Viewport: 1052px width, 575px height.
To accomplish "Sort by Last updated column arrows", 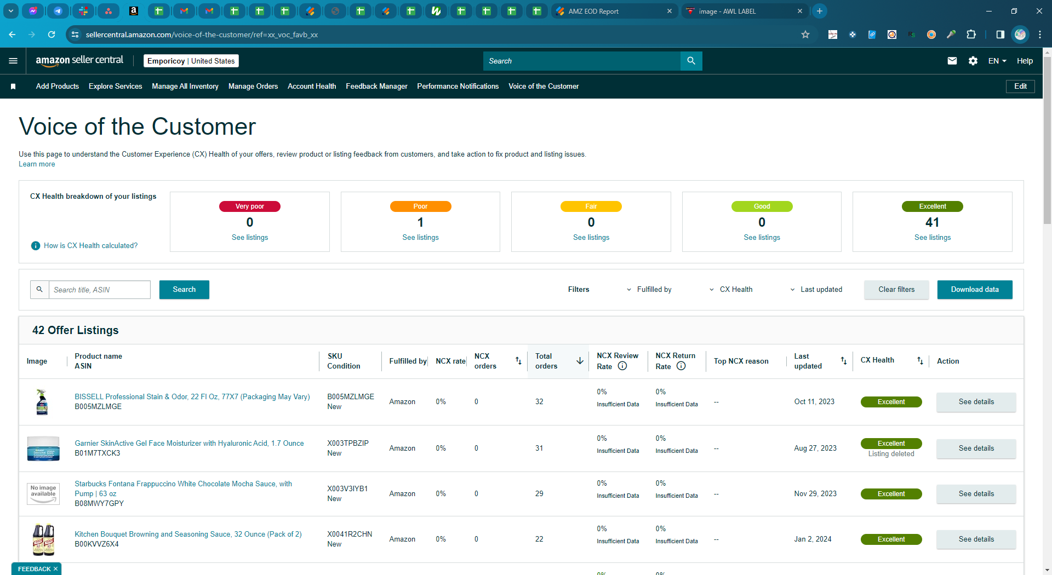I will pyautogui.click(x=844, y=361).
